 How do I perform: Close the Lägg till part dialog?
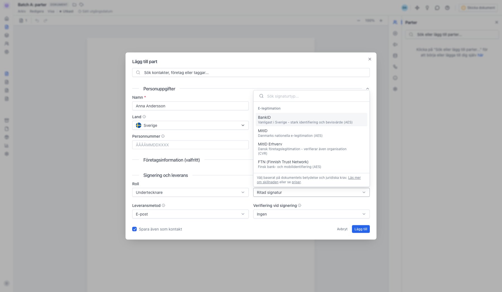[370, 59]
